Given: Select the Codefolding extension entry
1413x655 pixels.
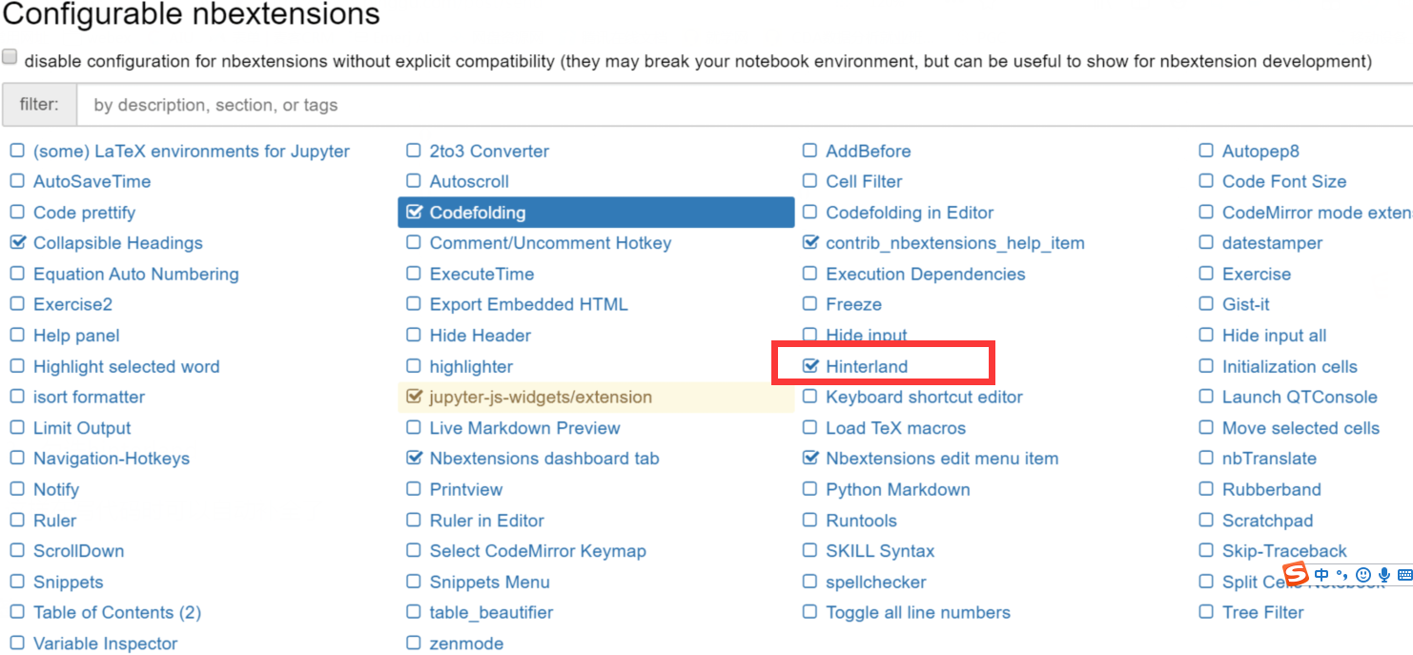Looking at the screenshot, I should click(x=596, y=213).
